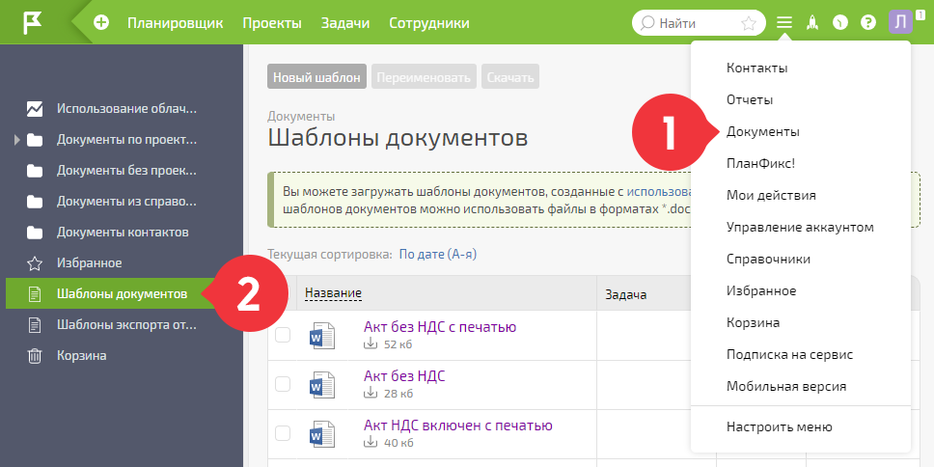Click folder icon for Документы контактов
The height and width of the screenshot is (467, 934).
[35, 233]
